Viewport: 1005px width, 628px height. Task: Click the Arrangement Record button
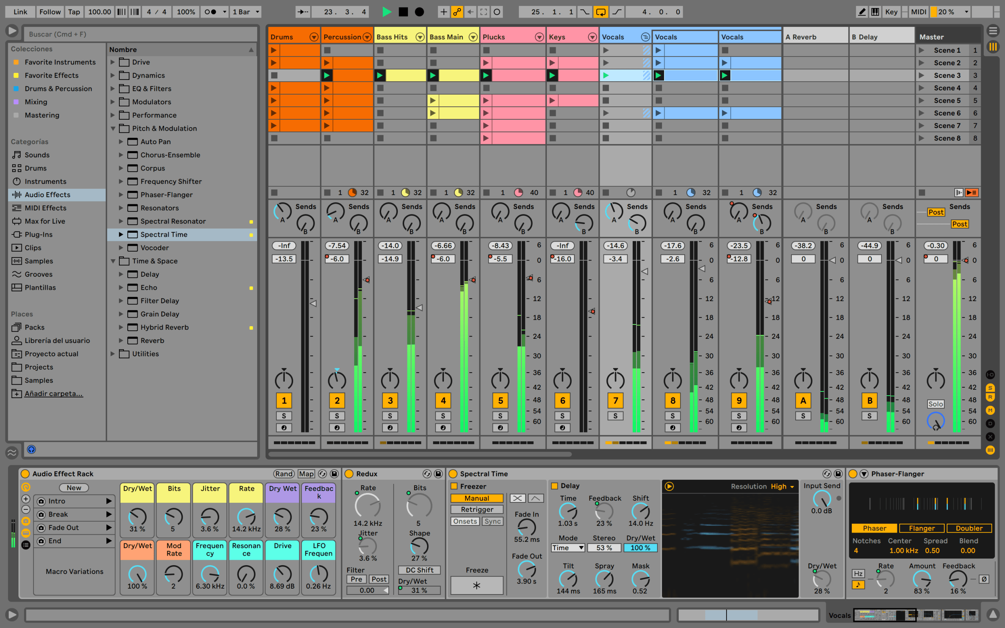coord(419,12)
